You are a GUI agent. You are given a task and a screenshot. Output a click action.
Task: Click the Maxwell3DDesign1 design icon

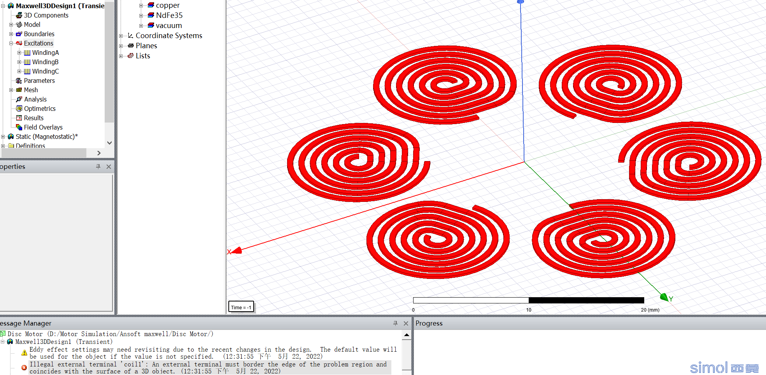(x=11, y=6)
